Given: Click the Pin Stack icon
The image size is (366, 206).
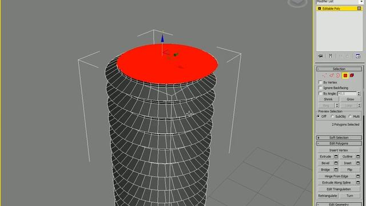Looking at the screenshot, I should click(x=320, y=56).
